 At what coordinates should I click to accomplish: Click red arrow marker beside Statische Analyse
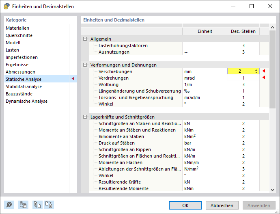(x=73, y=79)
